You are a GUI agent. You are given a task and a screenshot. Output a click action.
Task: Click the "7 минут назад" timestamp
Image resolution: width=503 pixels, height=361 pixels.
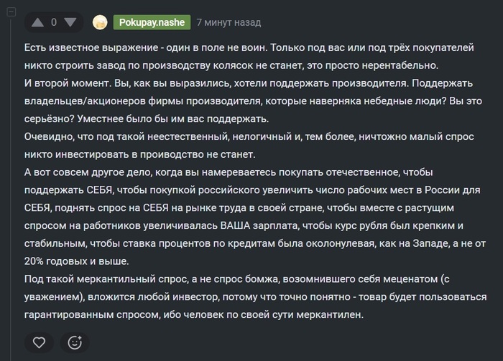pyautogui.click(x=228, y=22)
